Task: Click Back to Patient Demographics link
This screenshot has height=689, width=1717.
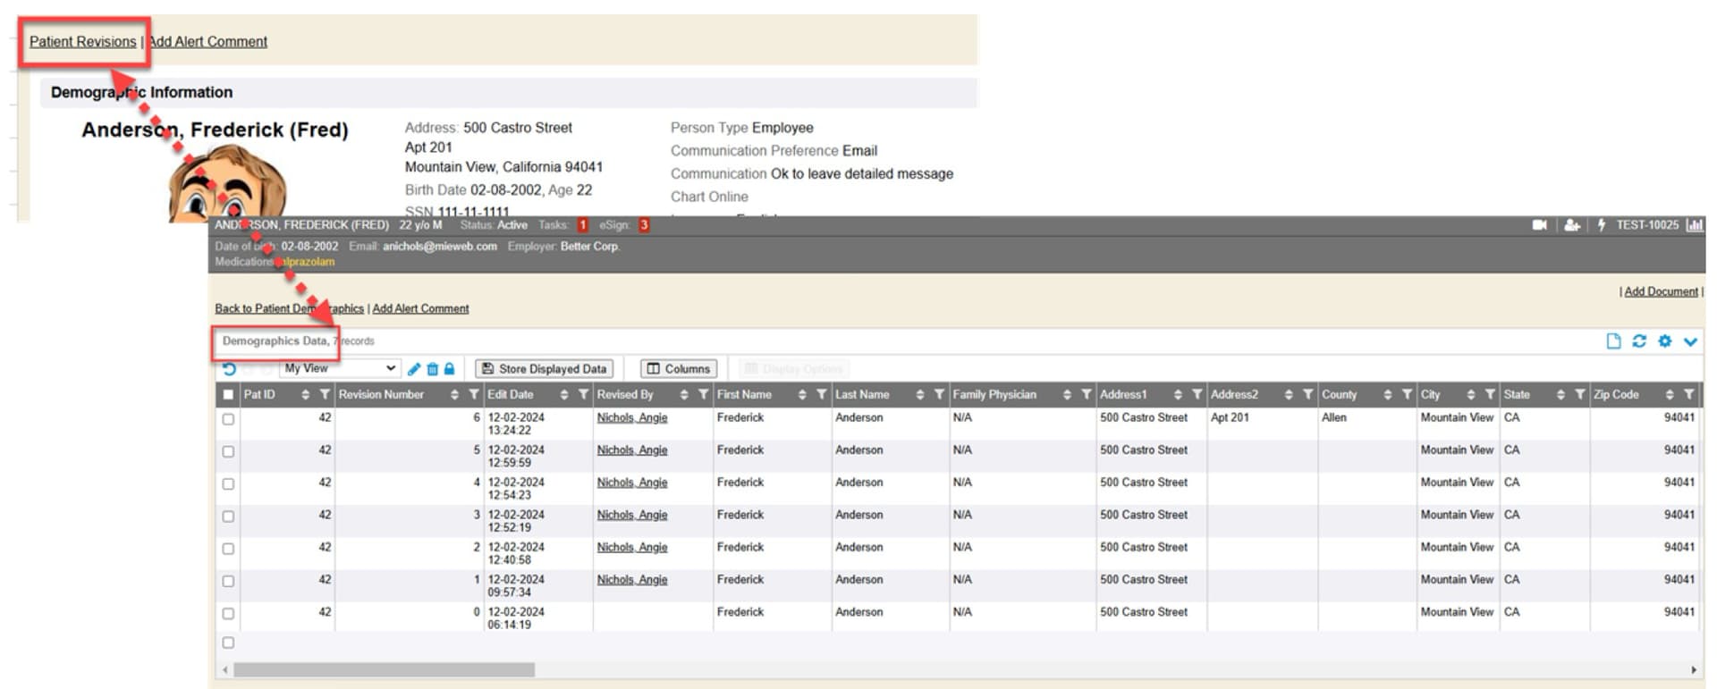Action: (x=289, y=308)
